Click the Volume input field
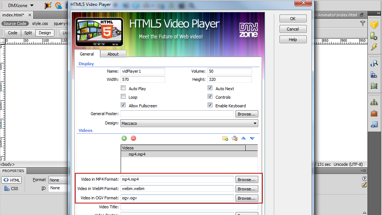The image size is (382, 215). [x=230, y=71]
